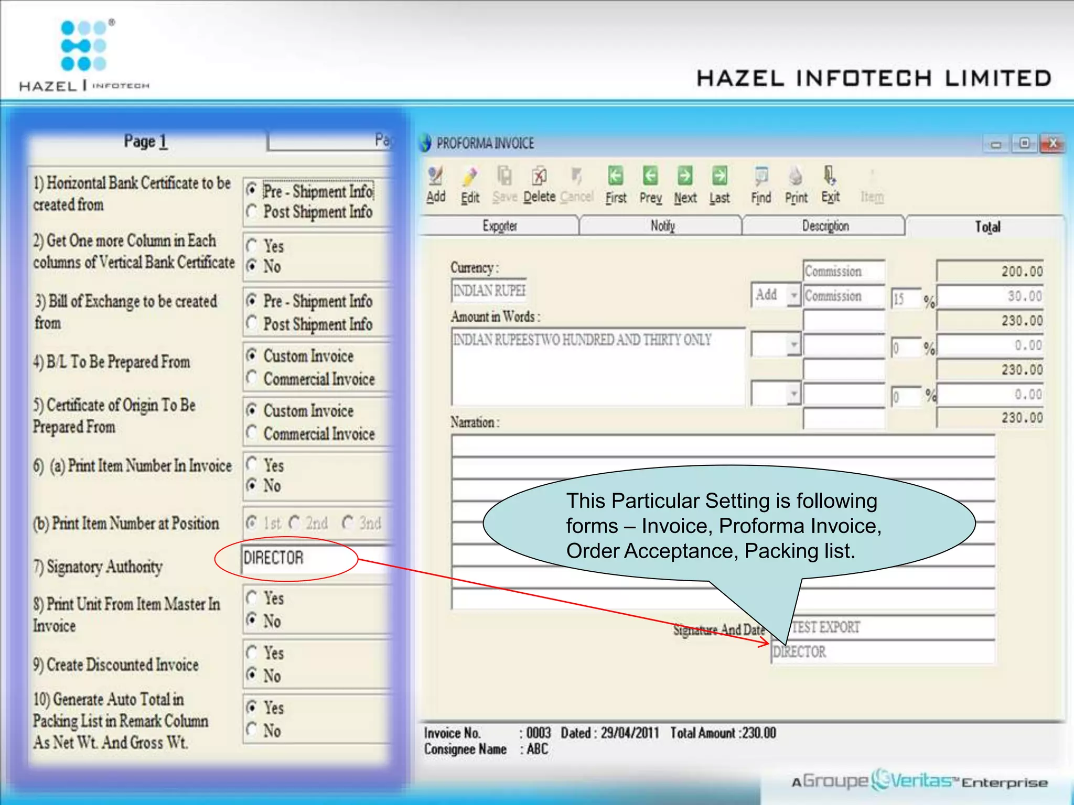This screenshot has width=1074, height=805.
Task: Close the Proforma Invoice window
Action: coord(1052,144)
